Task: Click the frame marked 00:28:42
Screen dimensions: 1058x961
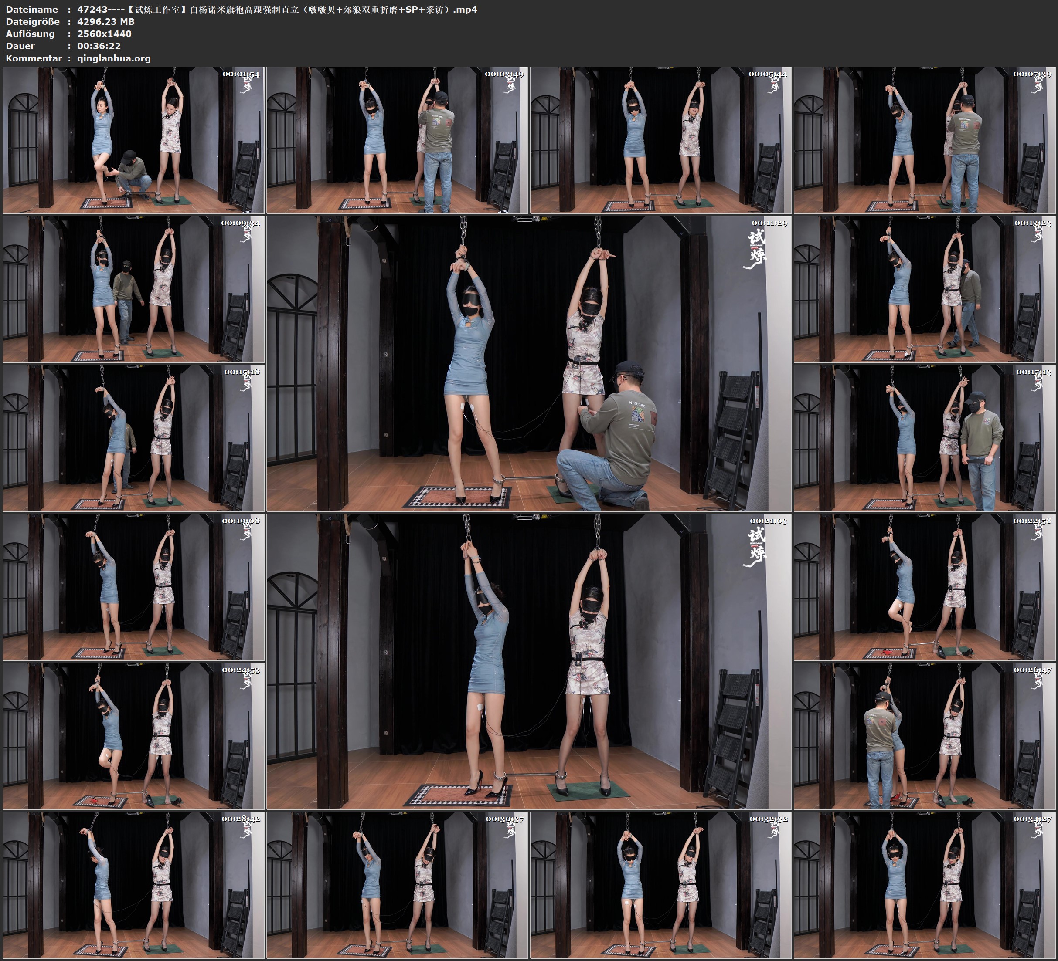Action: [x=133, y=885]
